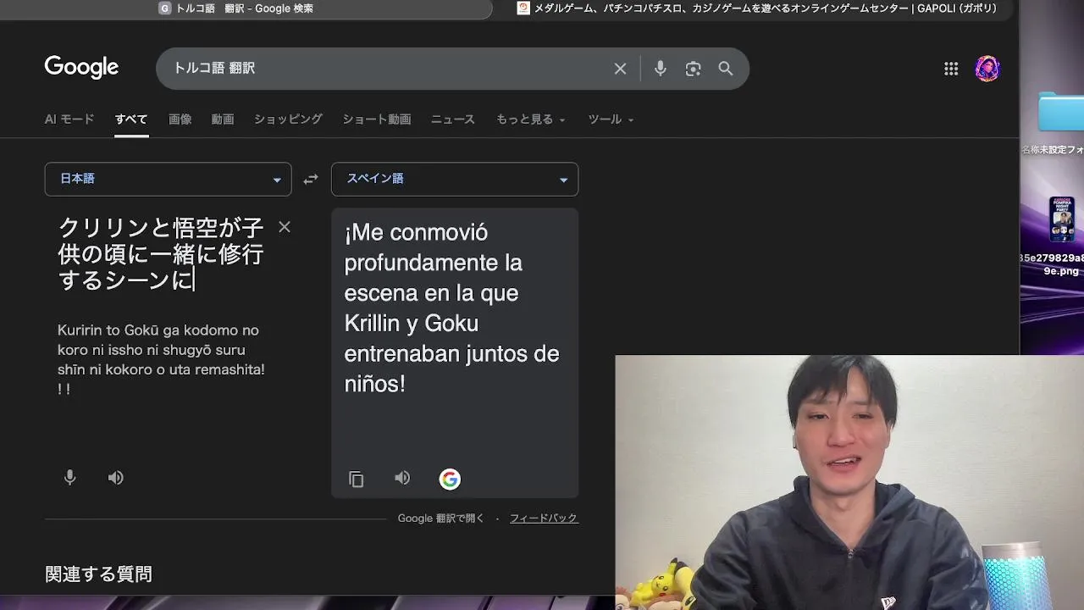Start voice search with microphone icon
The width and height of the screenshot is (1084, 610).
pyautogui.click(x=661, y=69)
